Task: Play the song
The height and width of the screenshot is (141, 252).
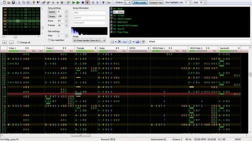Action: [x=74, y=2]
